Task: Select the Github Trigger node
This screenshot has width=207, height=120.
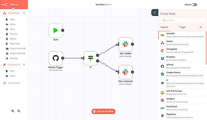Action: (x=56, y=58)
